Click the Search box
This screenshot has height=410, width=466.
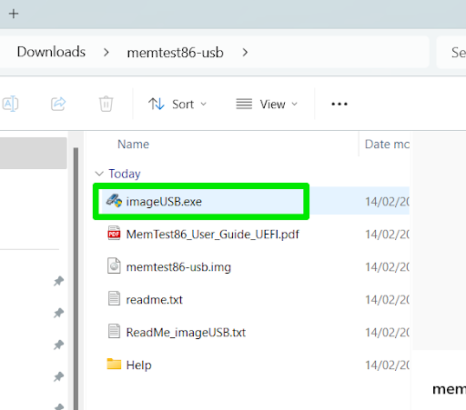pos(451,52)
